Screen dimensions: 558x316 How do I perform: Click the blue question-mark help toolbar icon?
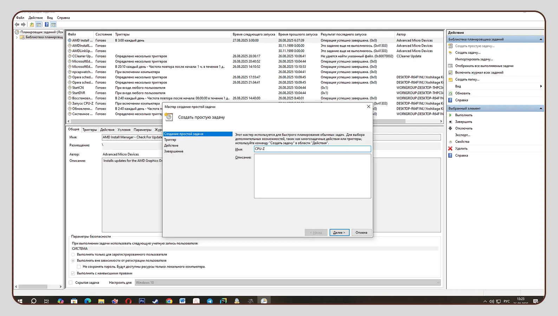click(x=46, y=25)
